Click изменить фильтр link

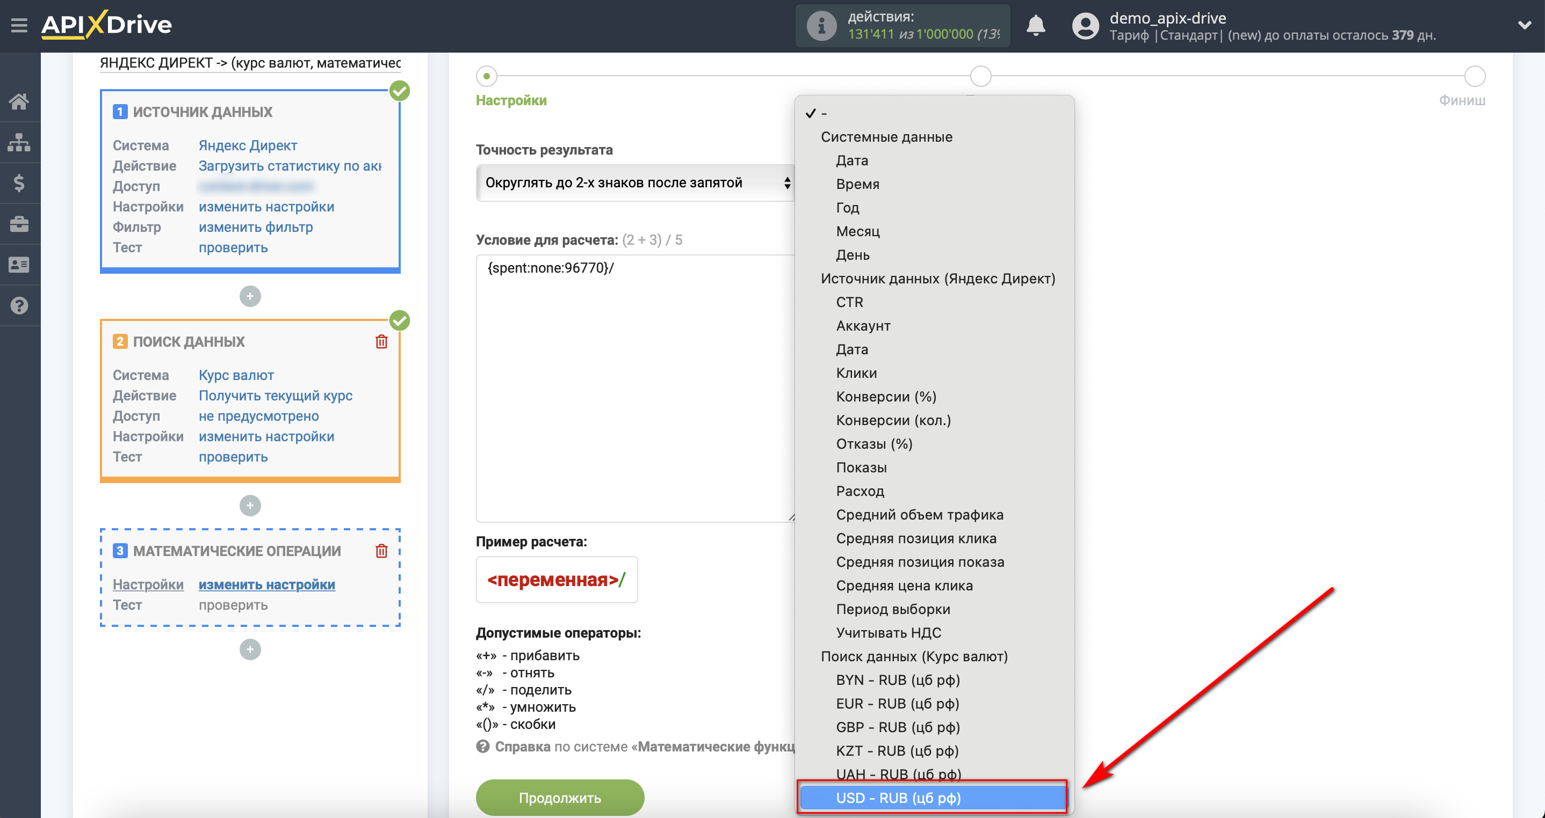point(256,227)
